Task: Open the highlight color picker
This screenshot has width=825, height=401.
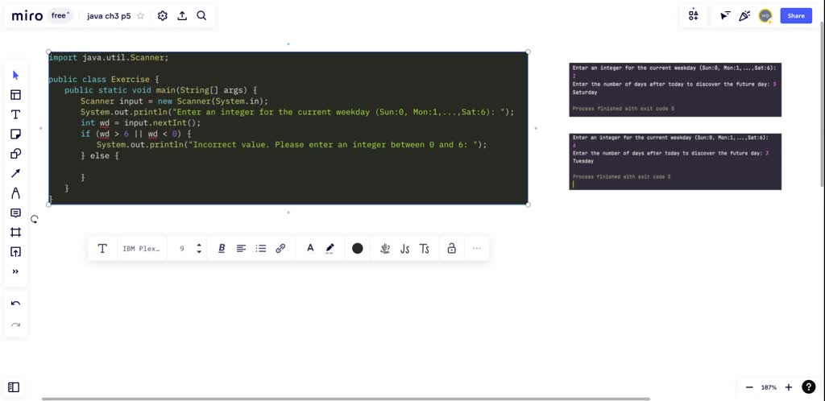Action: 330,249
